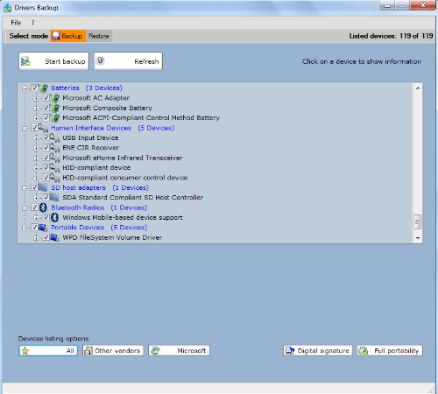
Task: Expand the USB Input Device node
Action: (36, 138)
